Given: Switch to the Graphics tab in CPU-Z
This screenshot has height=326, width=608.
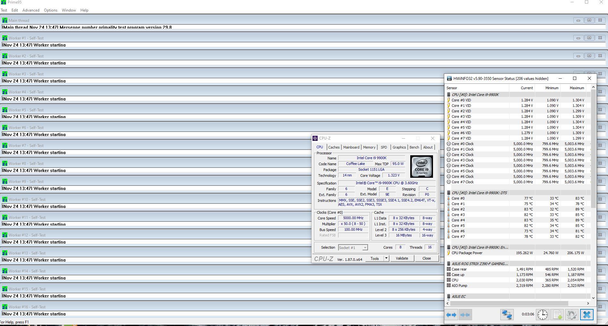Looking at the screenshot, I should pos(399,147).
